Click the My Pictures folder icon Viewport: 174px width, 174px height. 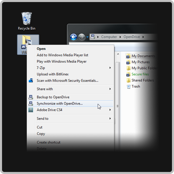pos(128,62)
